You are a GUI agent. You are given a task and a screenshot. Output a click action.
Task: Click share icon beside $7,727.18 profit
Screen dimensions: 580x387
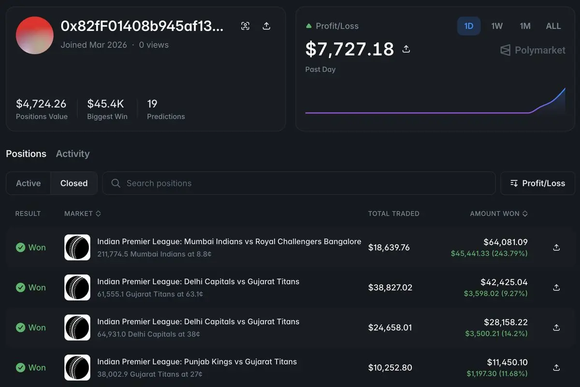click(x=406, y=49)
